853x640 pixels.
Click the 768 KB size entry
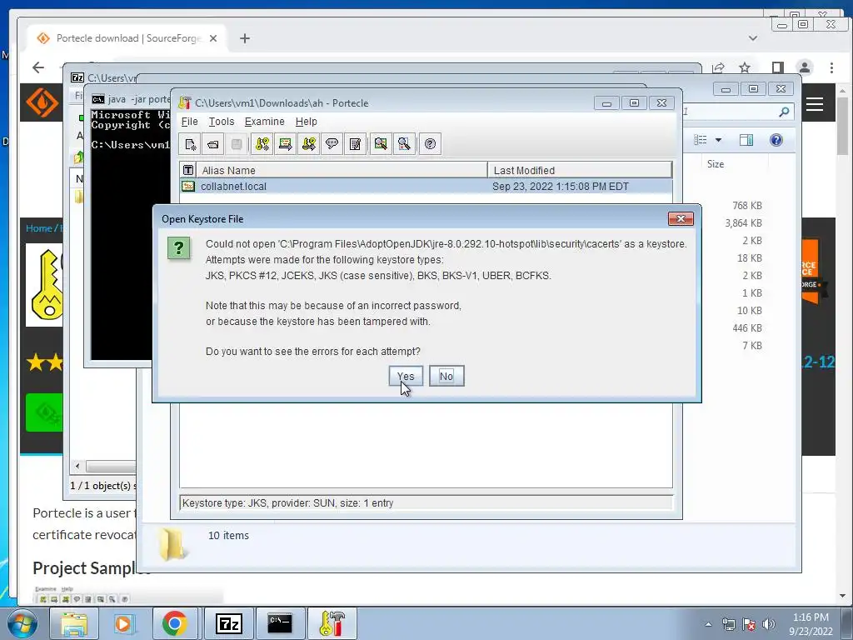pyautogui.click(x=747, y=206)
